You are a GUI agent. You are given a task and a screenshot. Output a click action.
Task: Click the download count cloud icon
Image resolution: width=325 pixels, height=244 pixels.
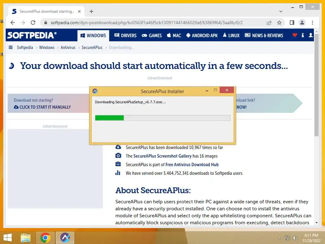coord(118,147)
